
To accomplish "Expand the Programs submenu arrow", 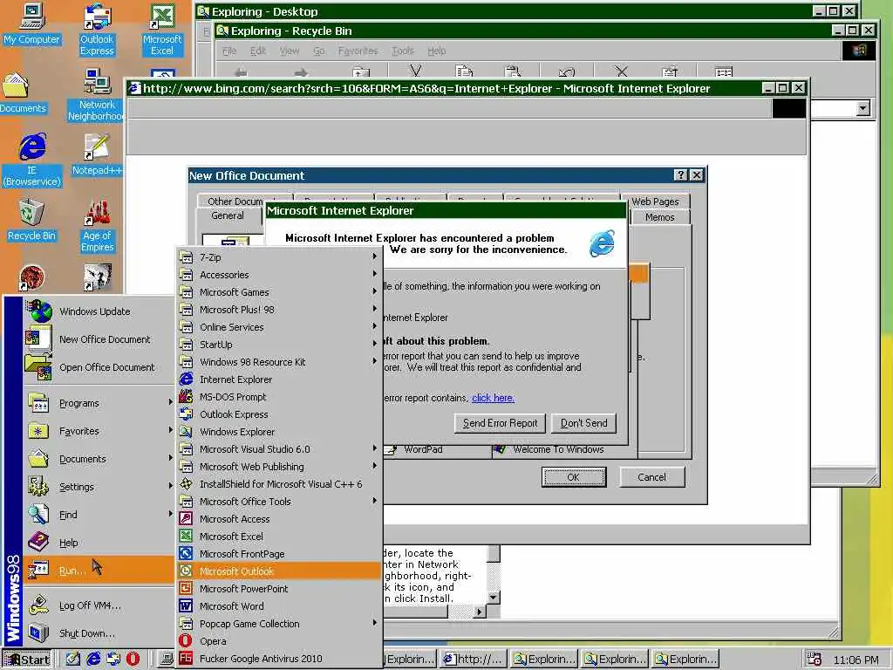I will coord(170,402).
